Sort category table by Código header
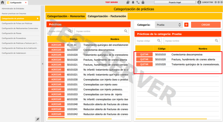This screenshot has height=122, width=223. (162, 49)
